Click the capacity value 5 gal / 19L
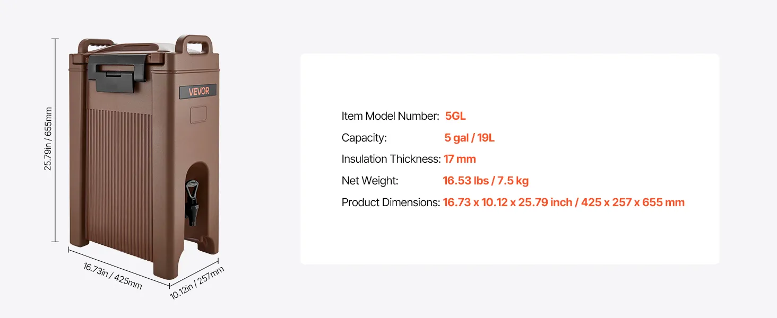 pos(469,138)
